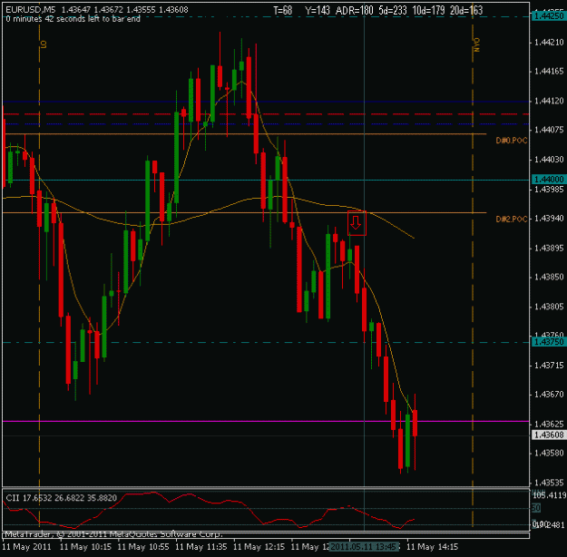Screen dimensions: 567x557
Task: Click the EURUSD,M5 chart symbol title
Action: coord(30,10)
